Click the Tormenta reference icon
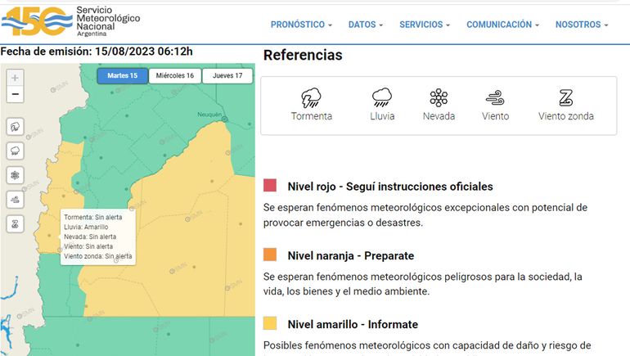 [x=312, y=97]
